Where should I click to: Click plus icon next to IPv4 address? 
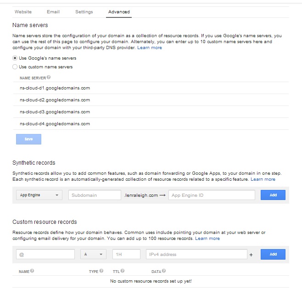click(251, 255)
